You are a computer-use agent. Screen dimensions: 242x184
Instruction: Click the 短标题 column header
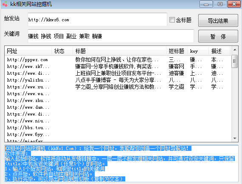tap(177, 51)
